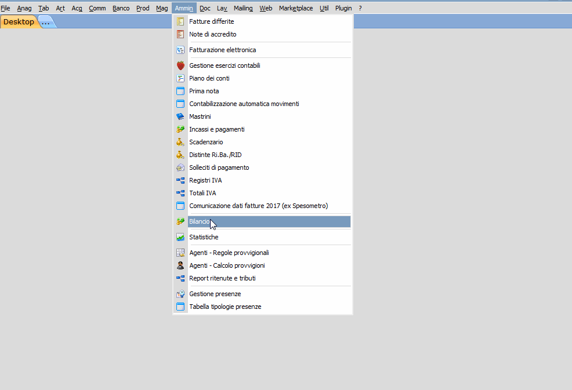This screenshot has width=572, height=390.
Task: Open Totali IVA
Action: pos(269,193)
